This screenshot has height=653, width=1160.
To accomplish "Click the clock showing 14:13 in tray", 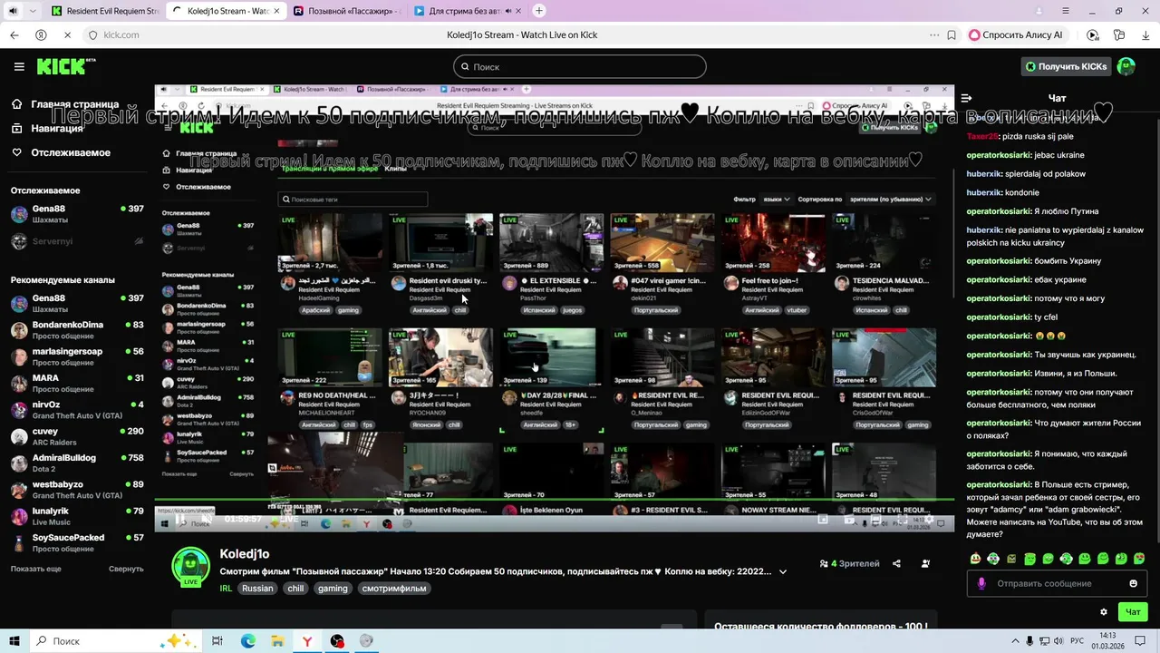I will pyautogui.click(x=1108, y=640).
